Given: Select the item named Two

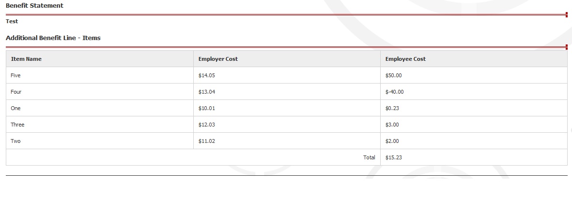Looking at the screenshot, I should pyautogui.click(x=15, y=141).
